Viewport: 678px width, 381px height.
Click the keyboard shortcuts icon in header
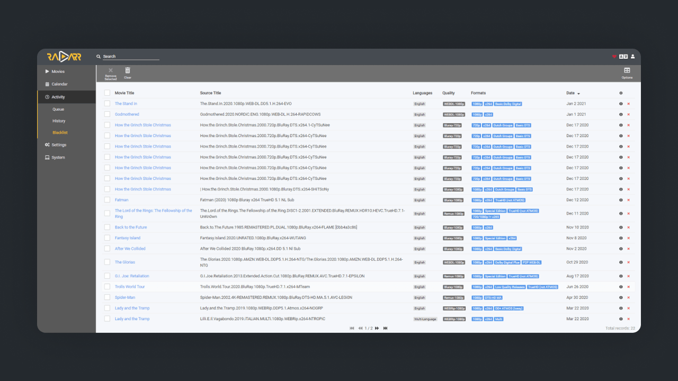coord(624,57)
